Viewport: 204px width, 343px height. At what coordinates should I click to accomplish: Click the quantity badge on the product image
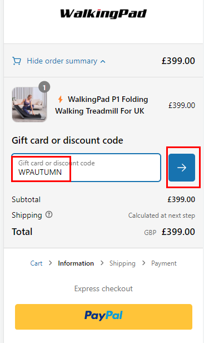point(44,87)
